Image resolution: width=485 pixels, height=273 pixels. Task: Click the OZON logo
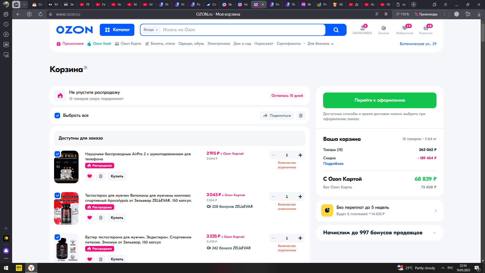click(75, 30)
